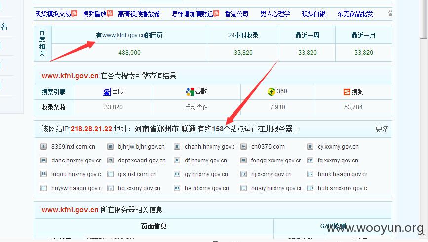
Task: Click number 1 icon beside 8369.nxt.com.cn
Action: tap(43, 146)
